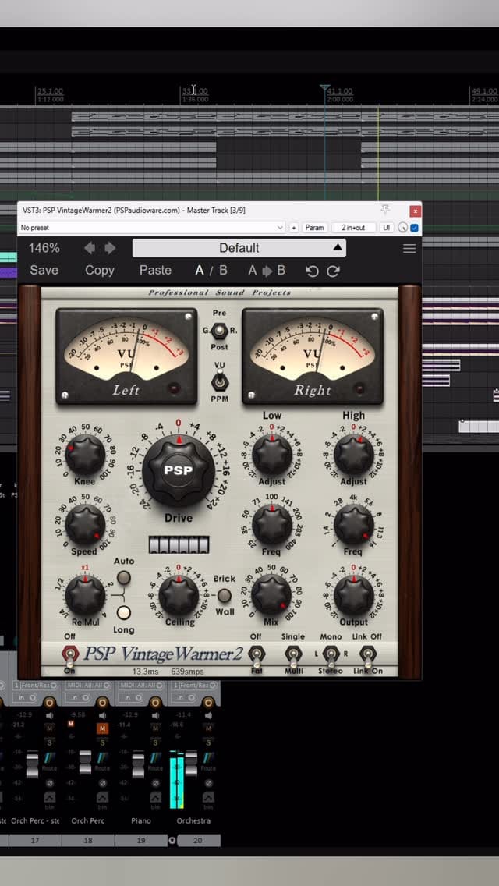Flip the Single / Multi band switch
This screenshot has width=499, height=886.
[292, 655]
